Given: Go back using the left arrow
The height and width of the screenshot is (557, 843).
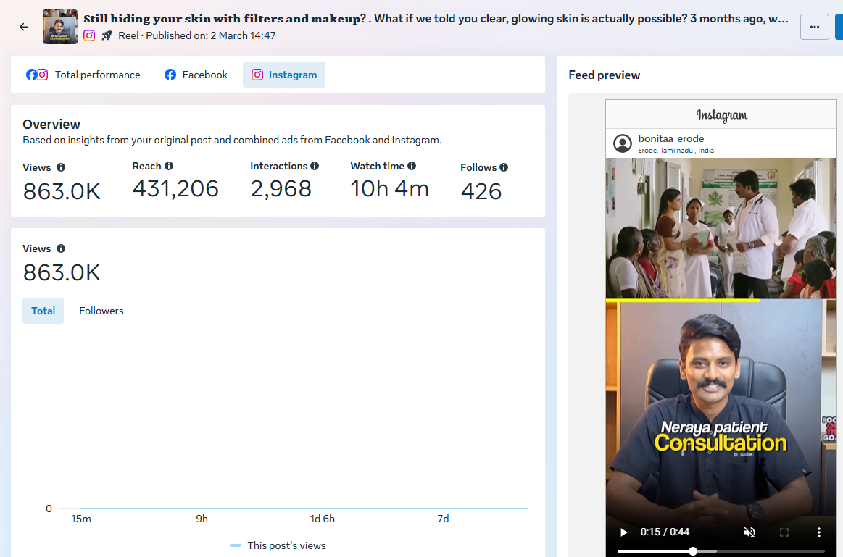Looking at the screenshot, I should coord(24,27).
